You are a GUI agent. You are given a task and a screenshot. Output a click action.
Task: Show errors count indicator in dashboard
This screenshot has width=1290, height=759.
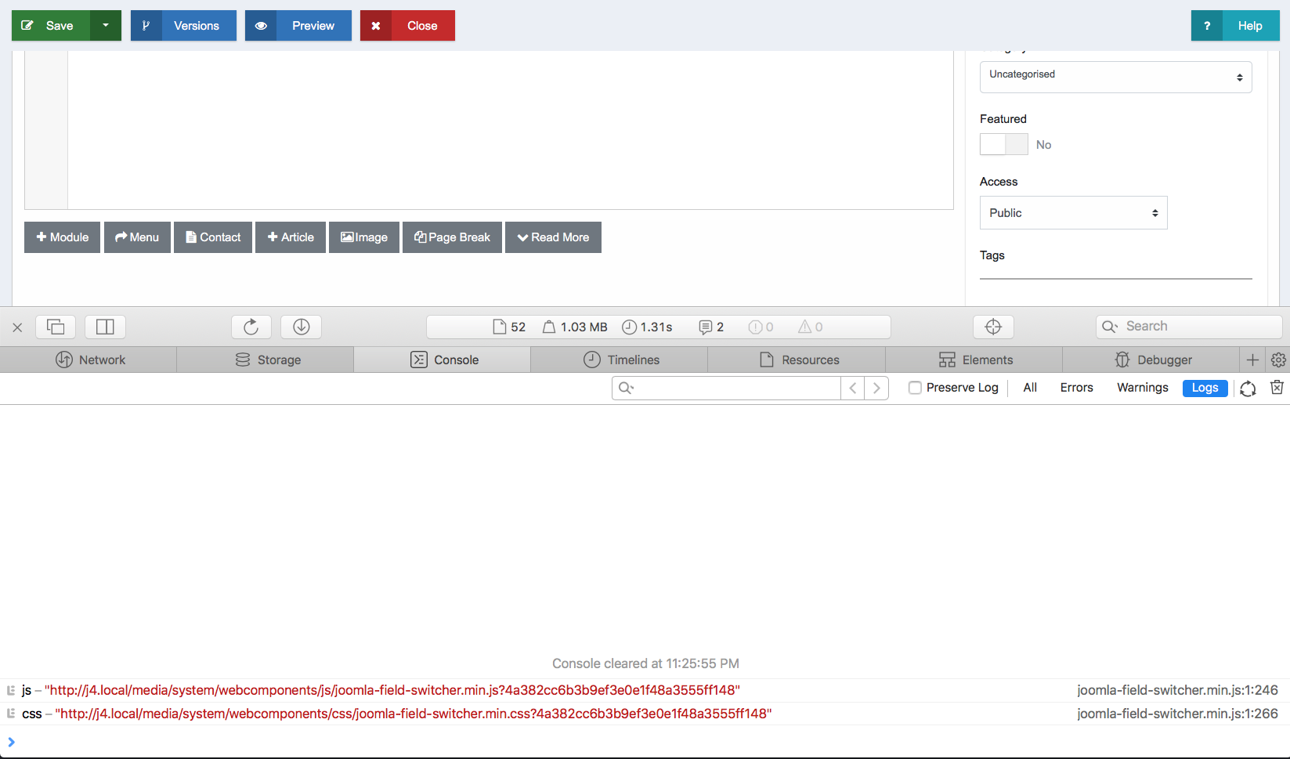tap(761, 327)
